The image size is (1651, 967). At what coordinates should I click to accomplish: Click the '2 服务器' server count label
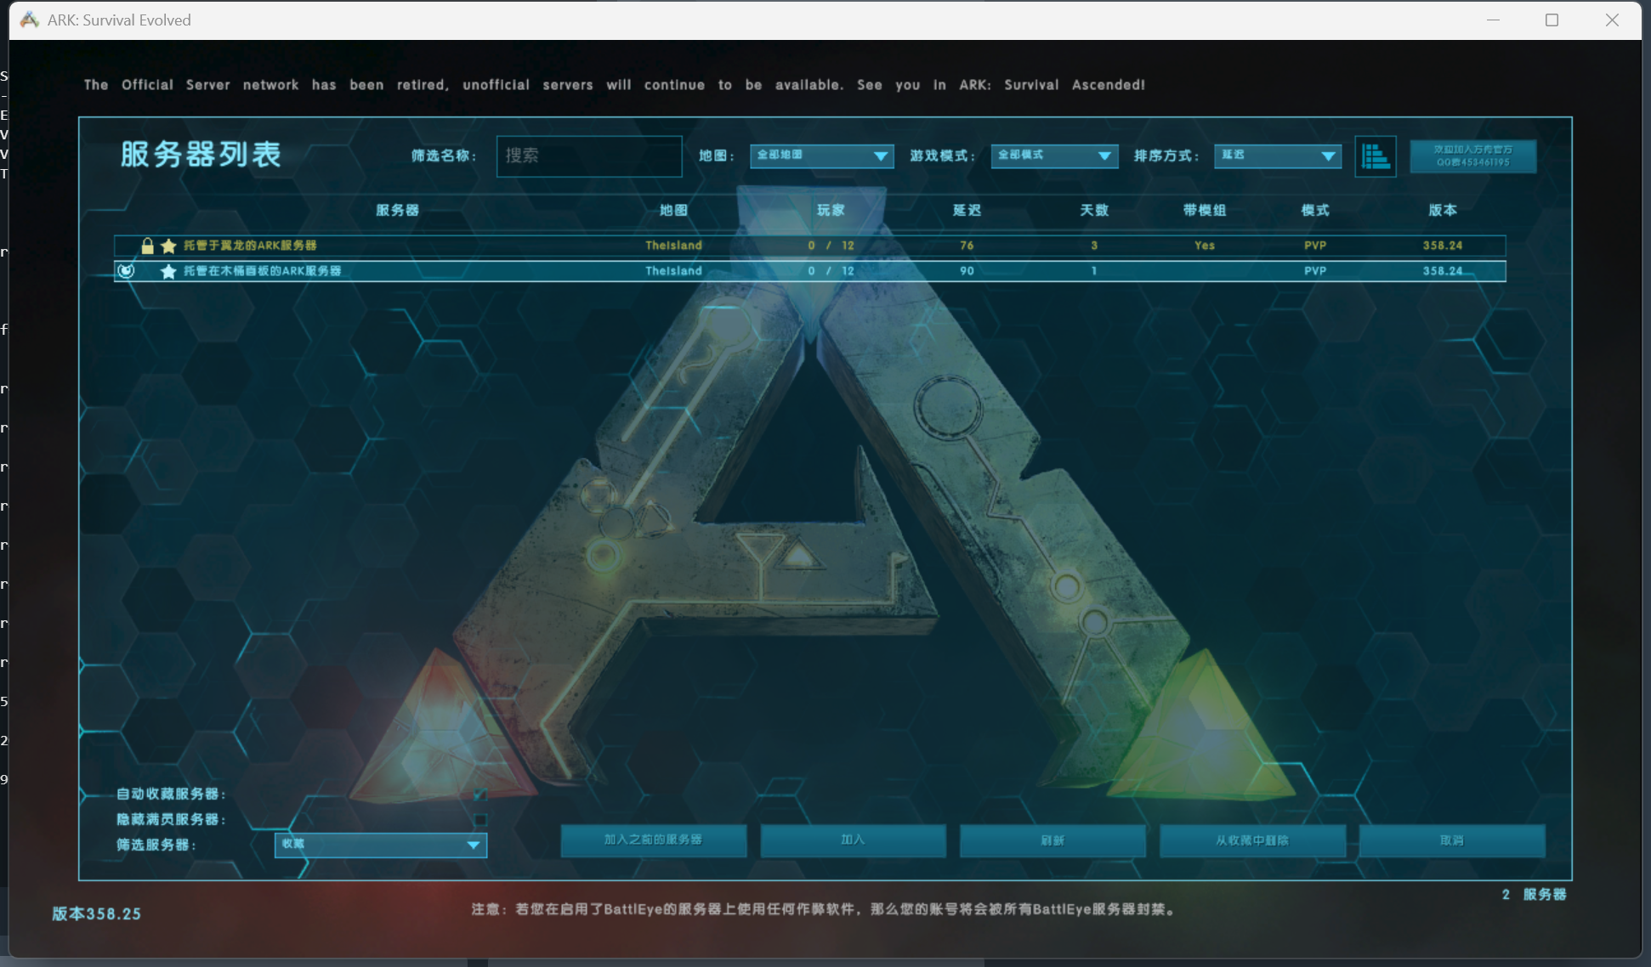point(1534,895)
